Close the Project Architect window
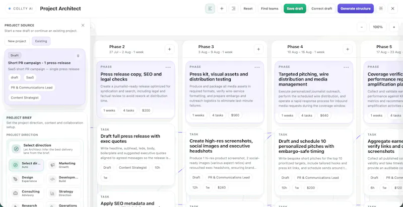Viewport: 403px width, 207px height. click(393, 9)
